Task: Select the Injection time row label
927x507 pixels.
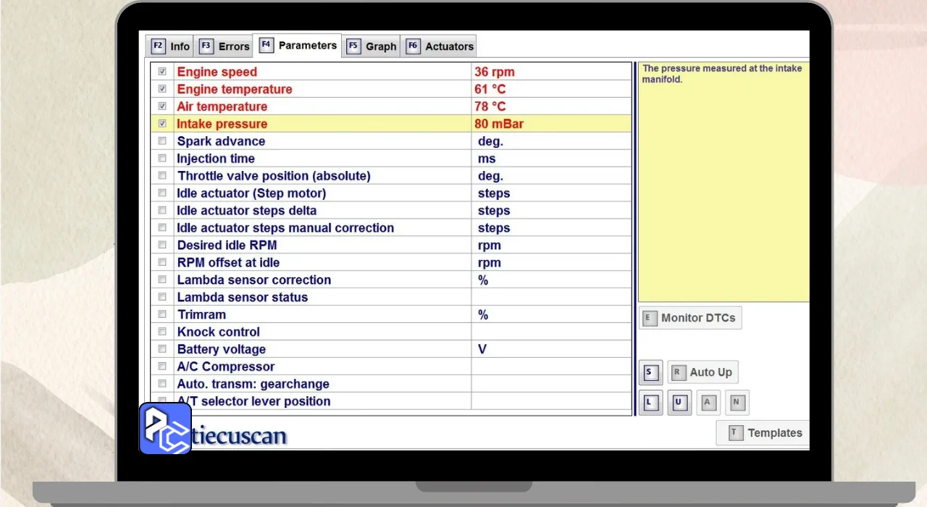Action: 216,159
